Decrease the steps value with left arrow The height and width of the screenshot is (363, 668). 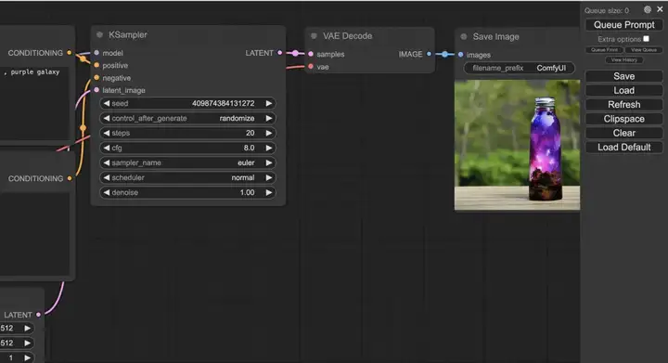point(107,133)
